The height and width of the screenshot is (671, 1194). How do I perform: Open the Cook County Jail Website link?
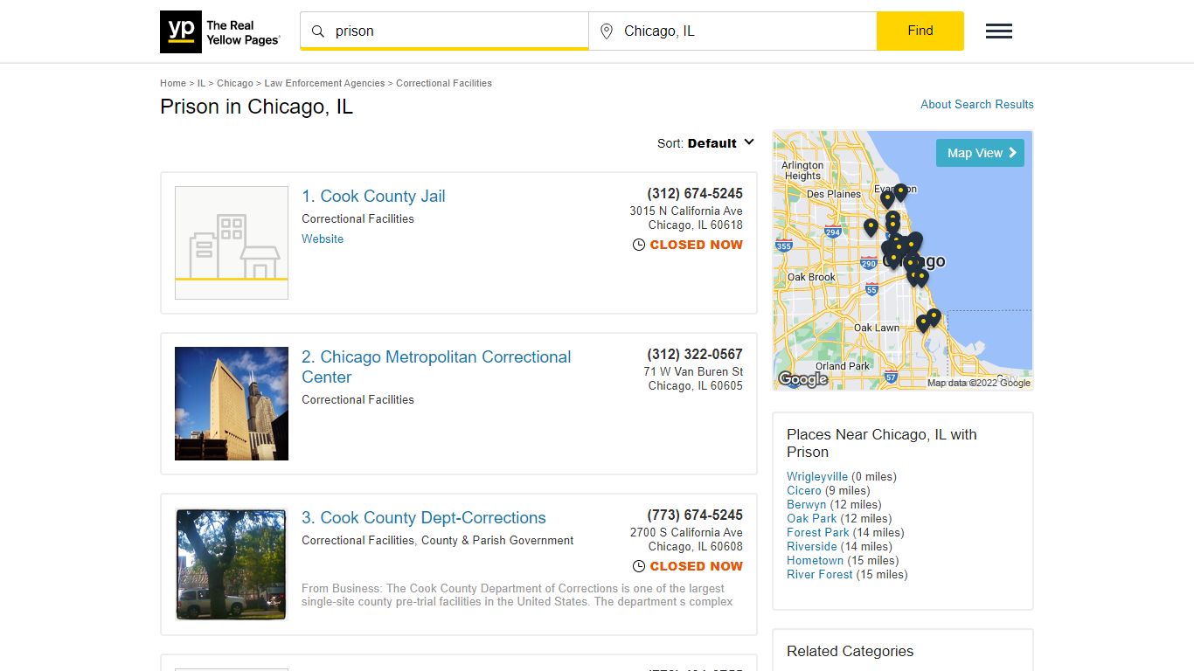pyautogui.click(x=323, y=239)
